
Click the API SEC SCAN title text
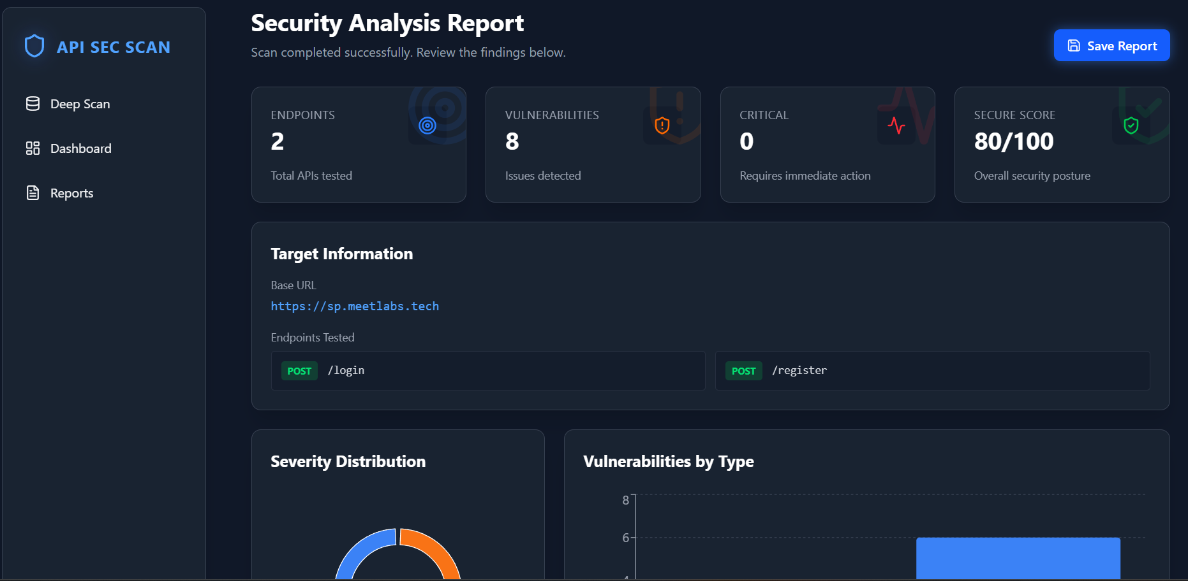tap(114, 47)
